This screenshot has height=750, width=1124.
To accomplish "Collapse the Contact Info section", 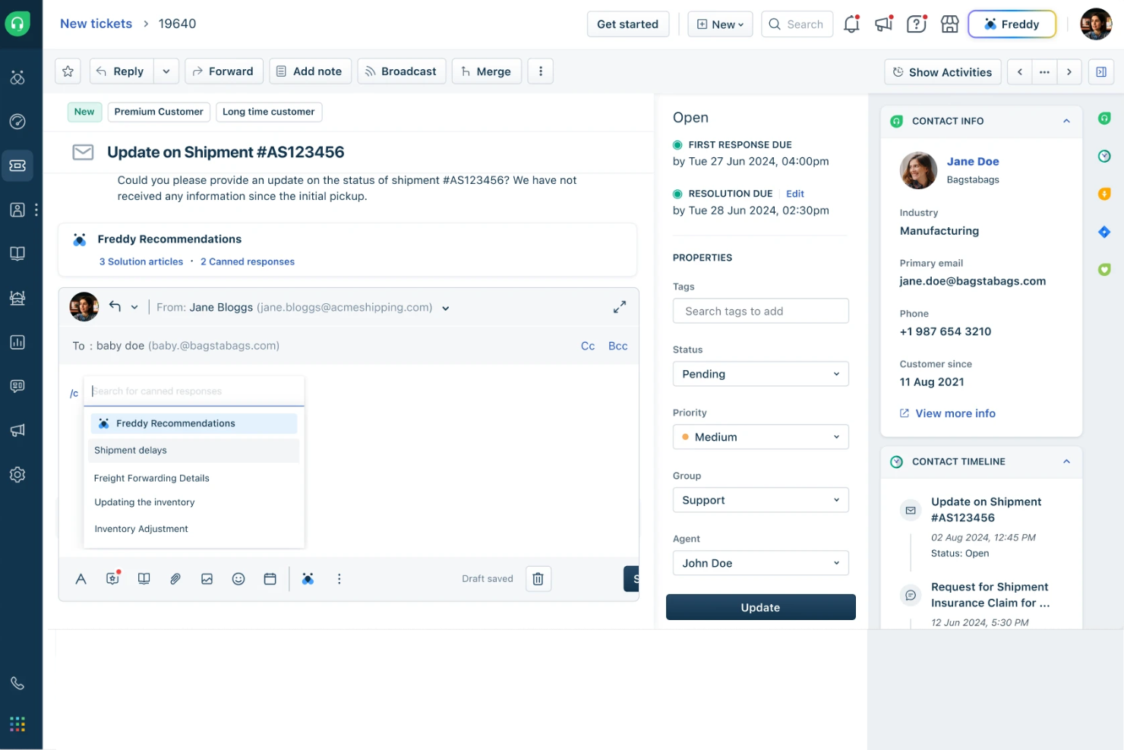I will (x=1066, y=121).
